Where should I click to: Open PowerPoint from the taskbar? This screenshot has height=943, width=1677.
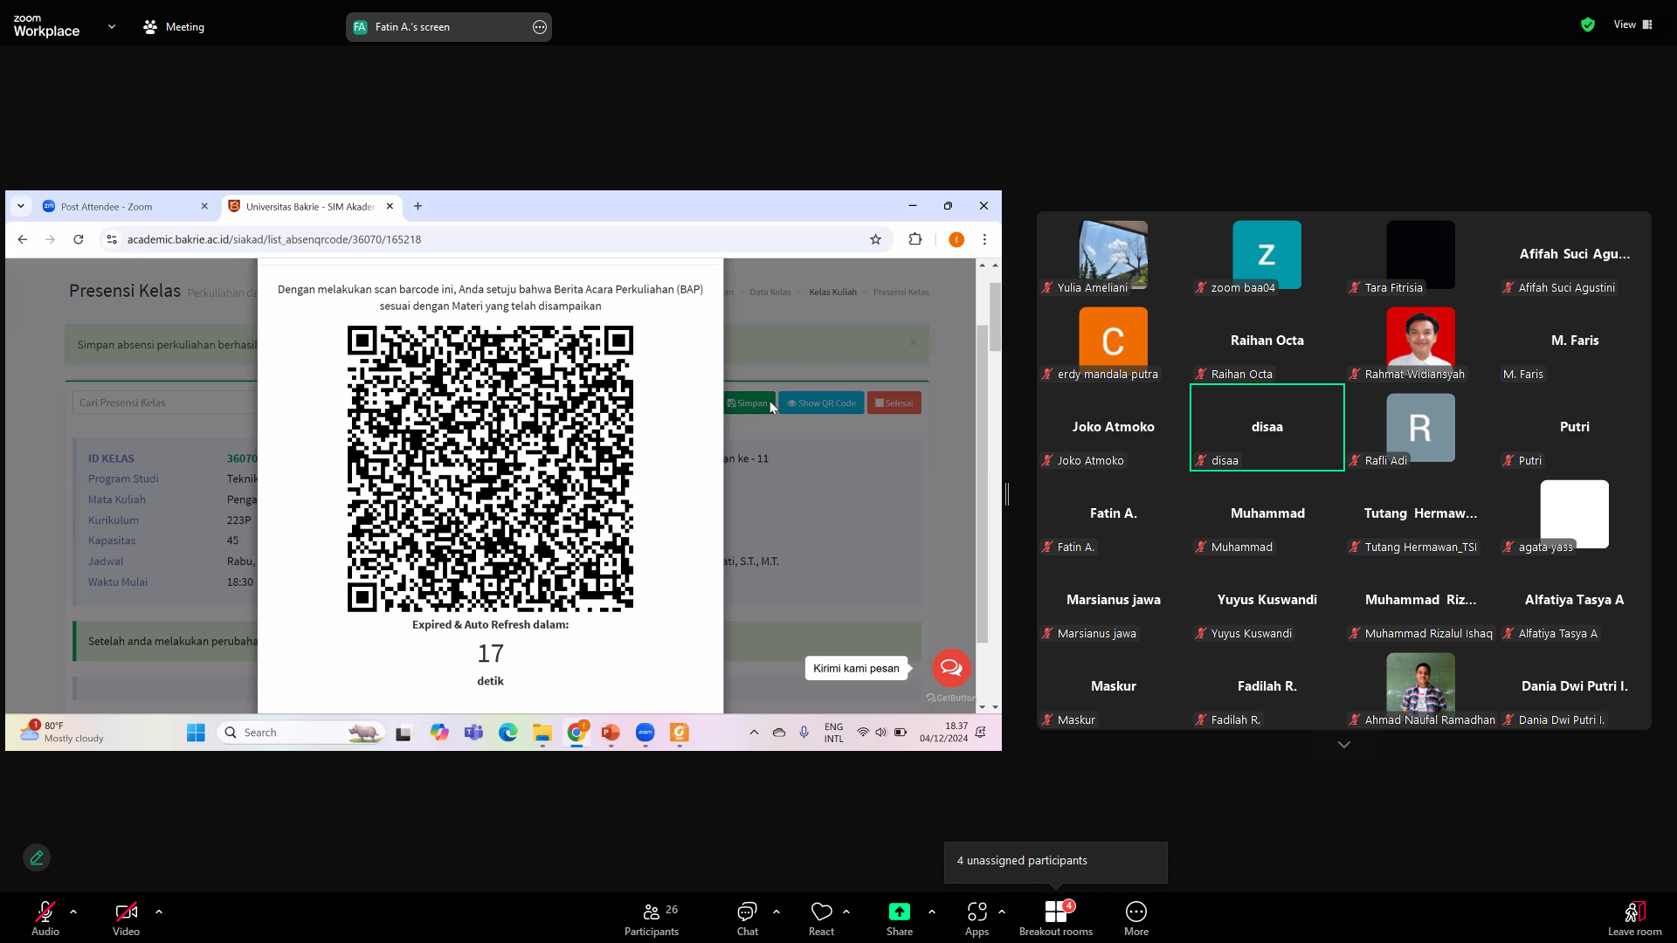point(611,733)
